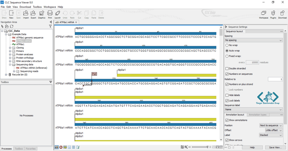The image size is (288, 151).
Task: Collapse the Sequencing data folder
Action: coord(10,64)
